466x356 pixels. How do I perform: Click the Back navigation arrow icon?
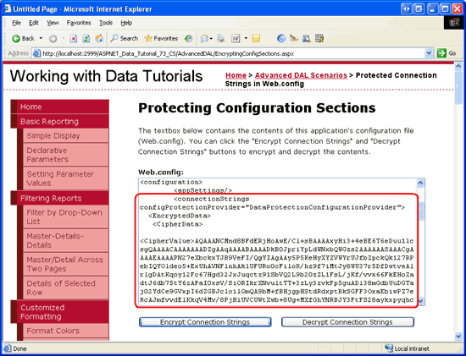pos(16,39)
